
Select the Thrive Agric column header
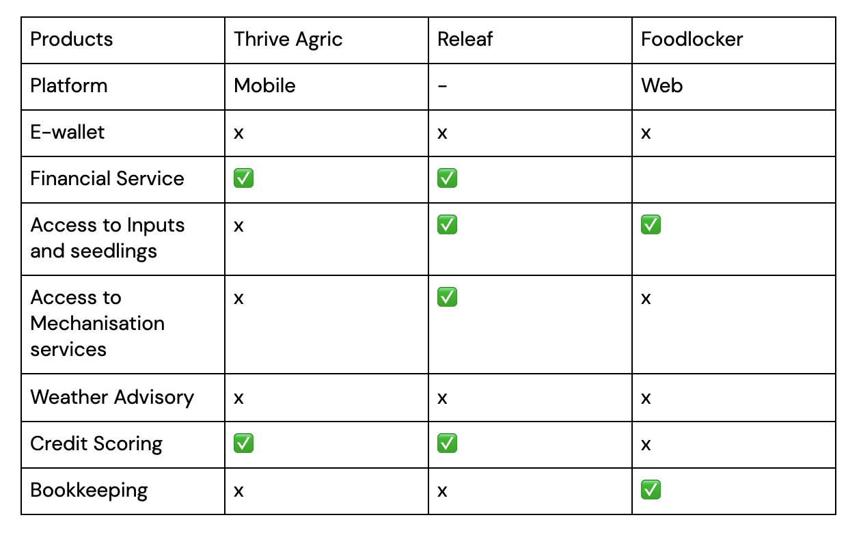pos(327,40)
